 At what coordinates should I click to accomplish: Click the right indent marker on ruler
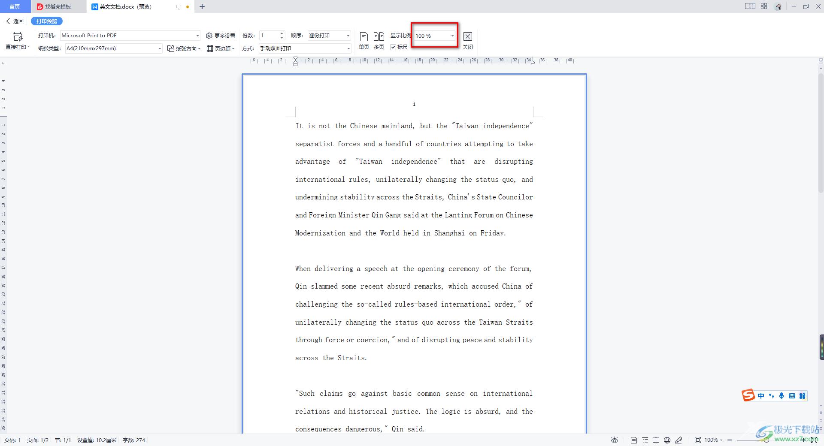(533, 62)
